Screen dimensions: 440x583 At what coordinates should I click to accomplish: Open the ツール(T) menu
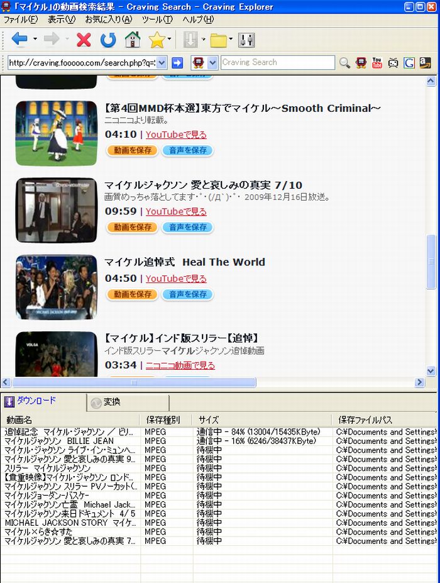(x=157, y=19)
